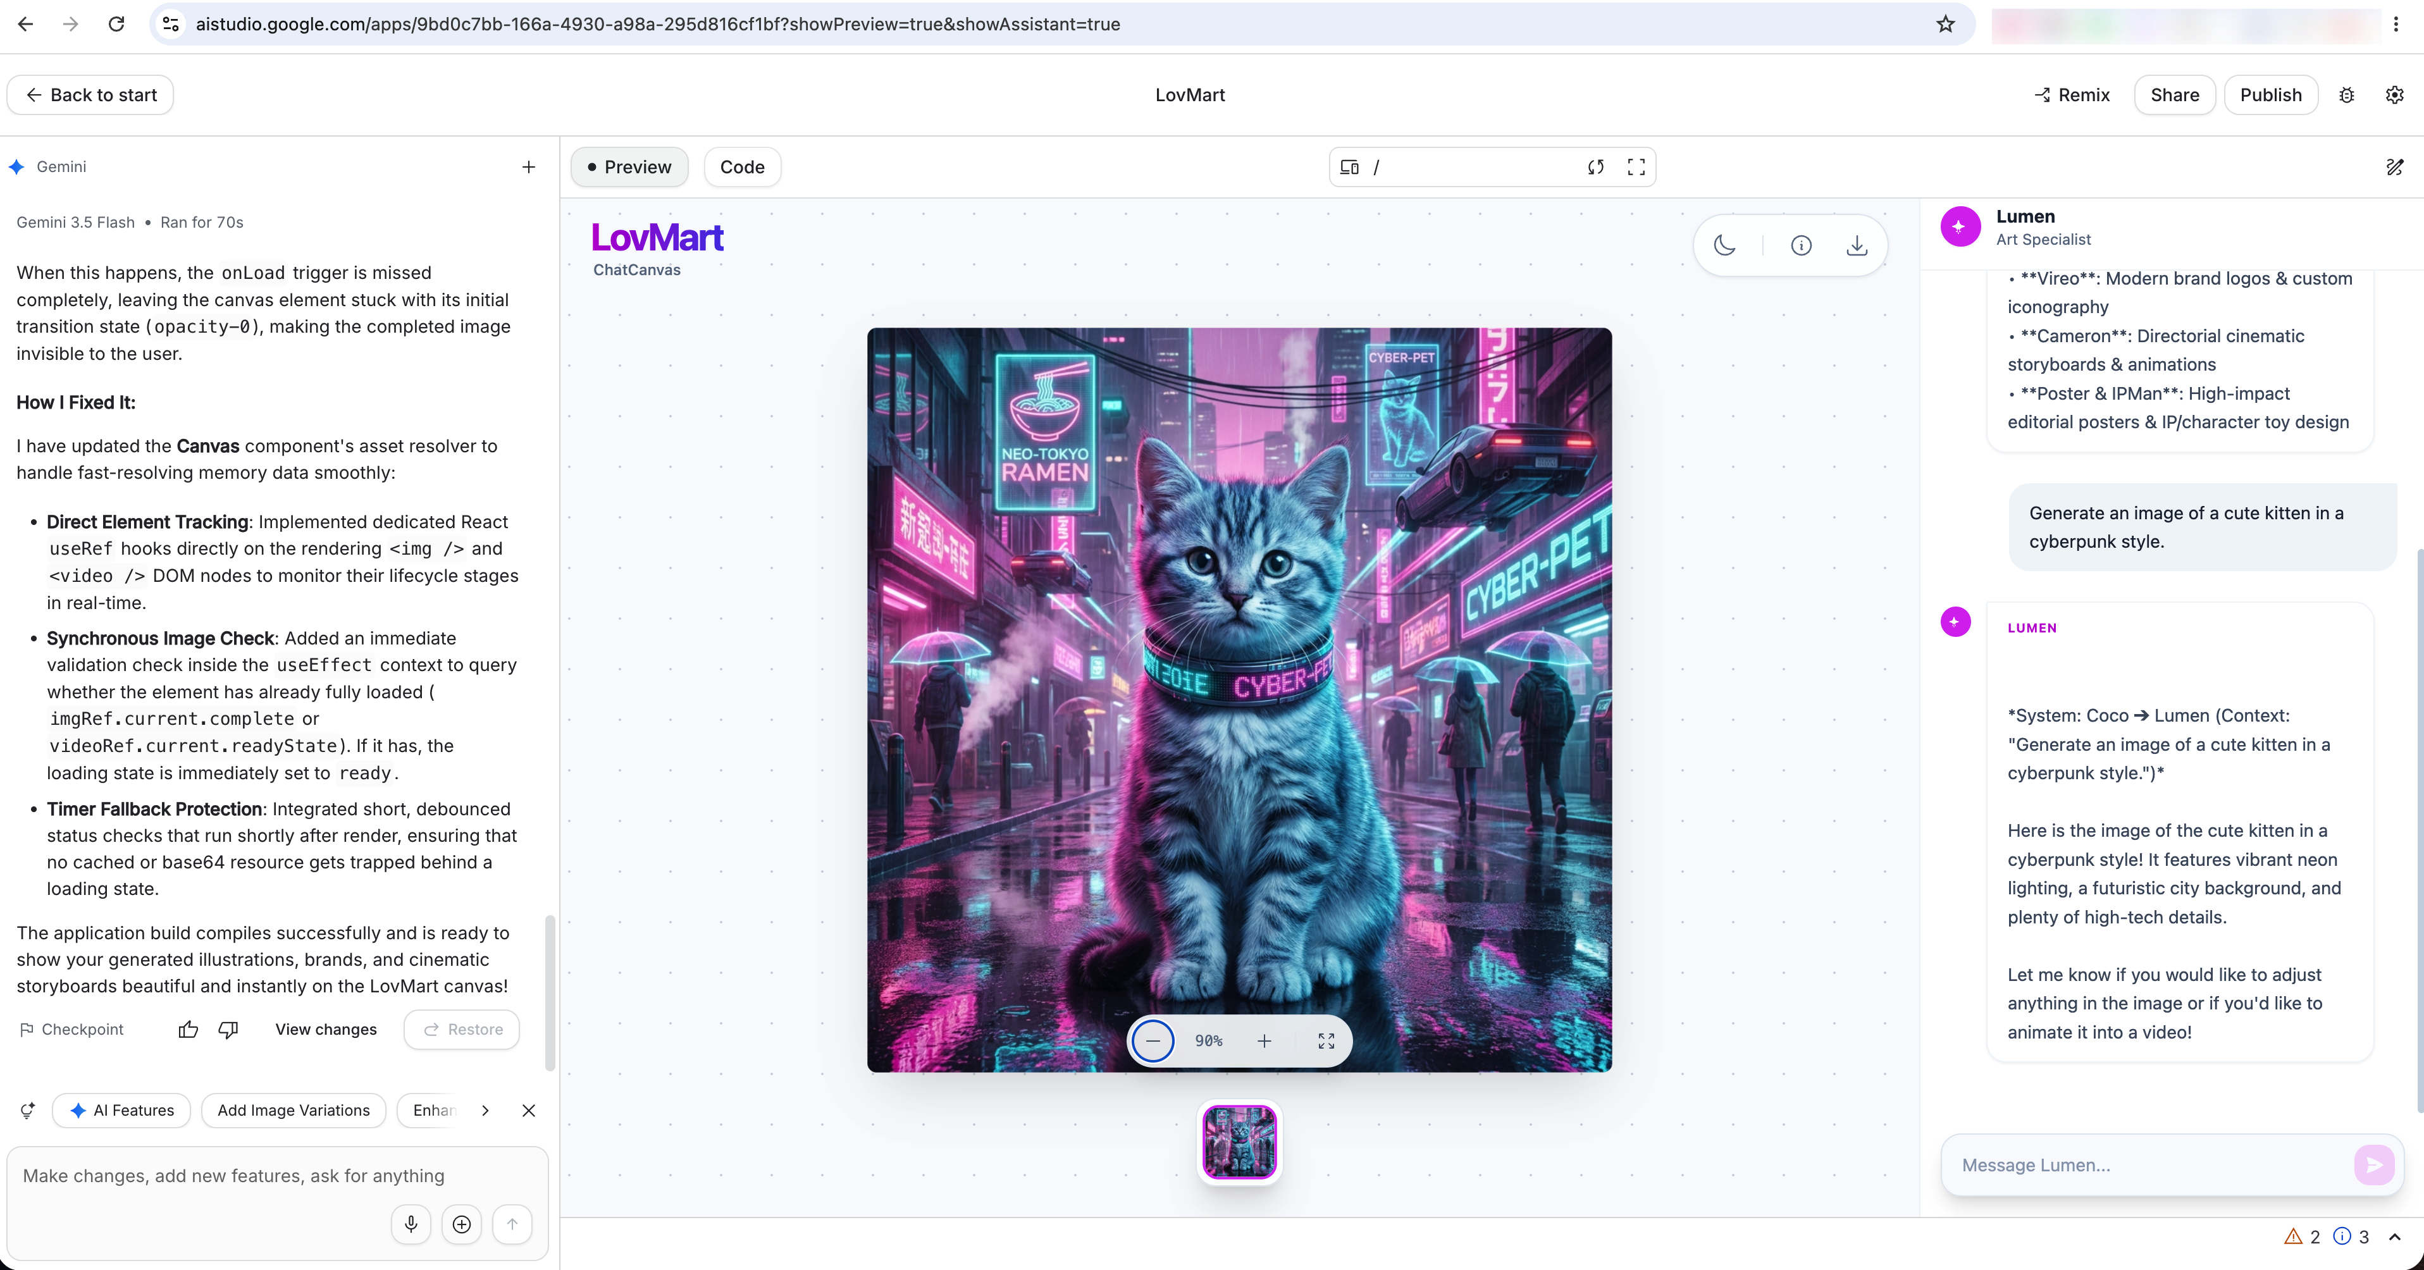Start voice input with microphone
Viewport: 2424px width, 1270px height.
point(411,1224)
